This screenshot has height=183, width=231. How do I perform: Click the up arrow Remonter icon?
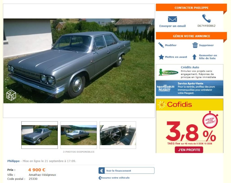[194, 57]
